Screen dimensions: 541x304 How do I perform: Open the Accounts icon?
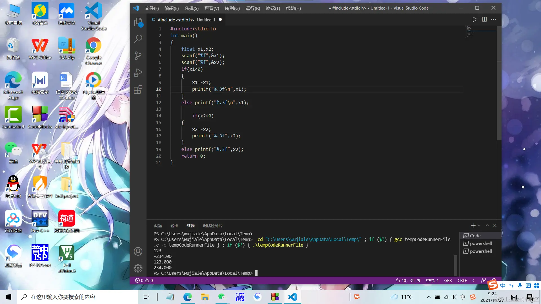tap(138, 251)
